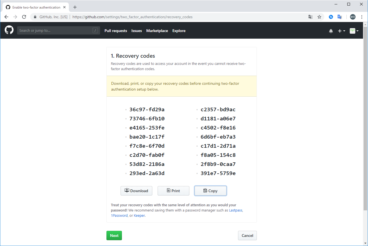Image resolution: width=368 pixels, height=246 pixels.
Task: Open the Chrome three-dot menu
Action: click(362, 17)
